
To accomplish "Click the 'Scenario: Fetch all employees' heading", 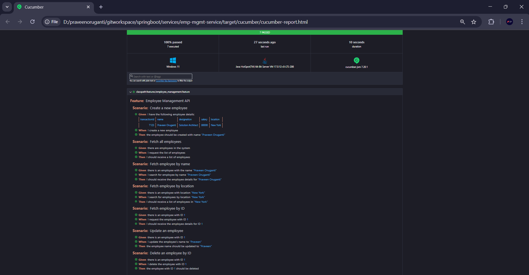I will (157, 142).
